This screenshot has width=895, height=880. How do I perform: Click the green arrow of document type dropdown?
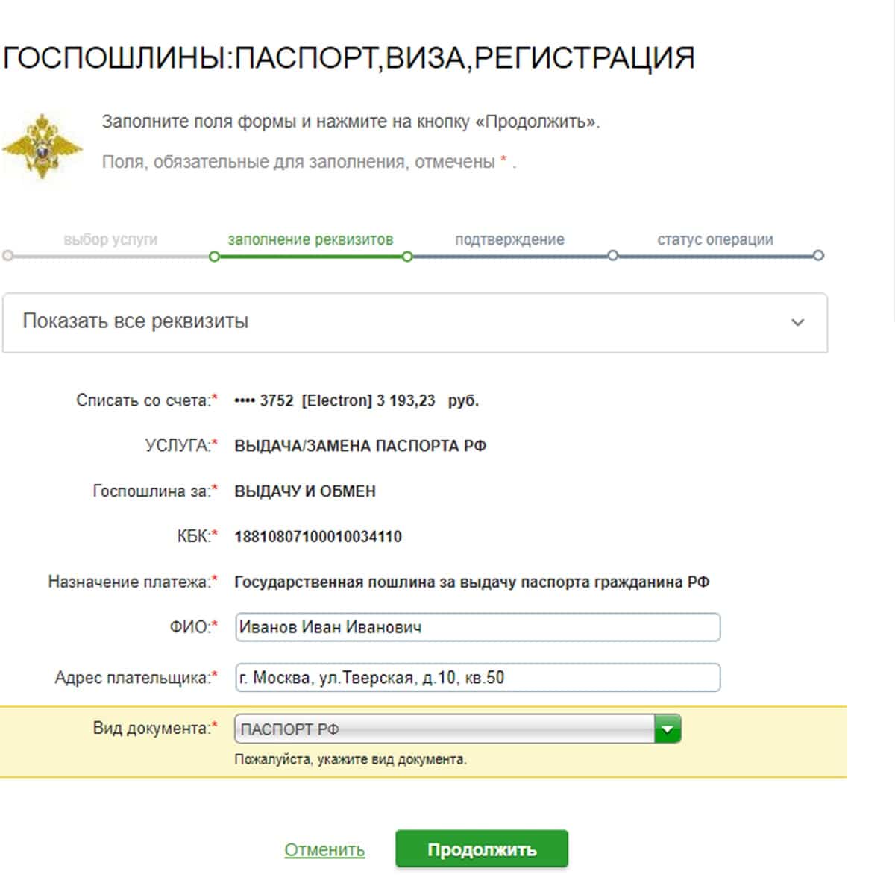[668, 729]
